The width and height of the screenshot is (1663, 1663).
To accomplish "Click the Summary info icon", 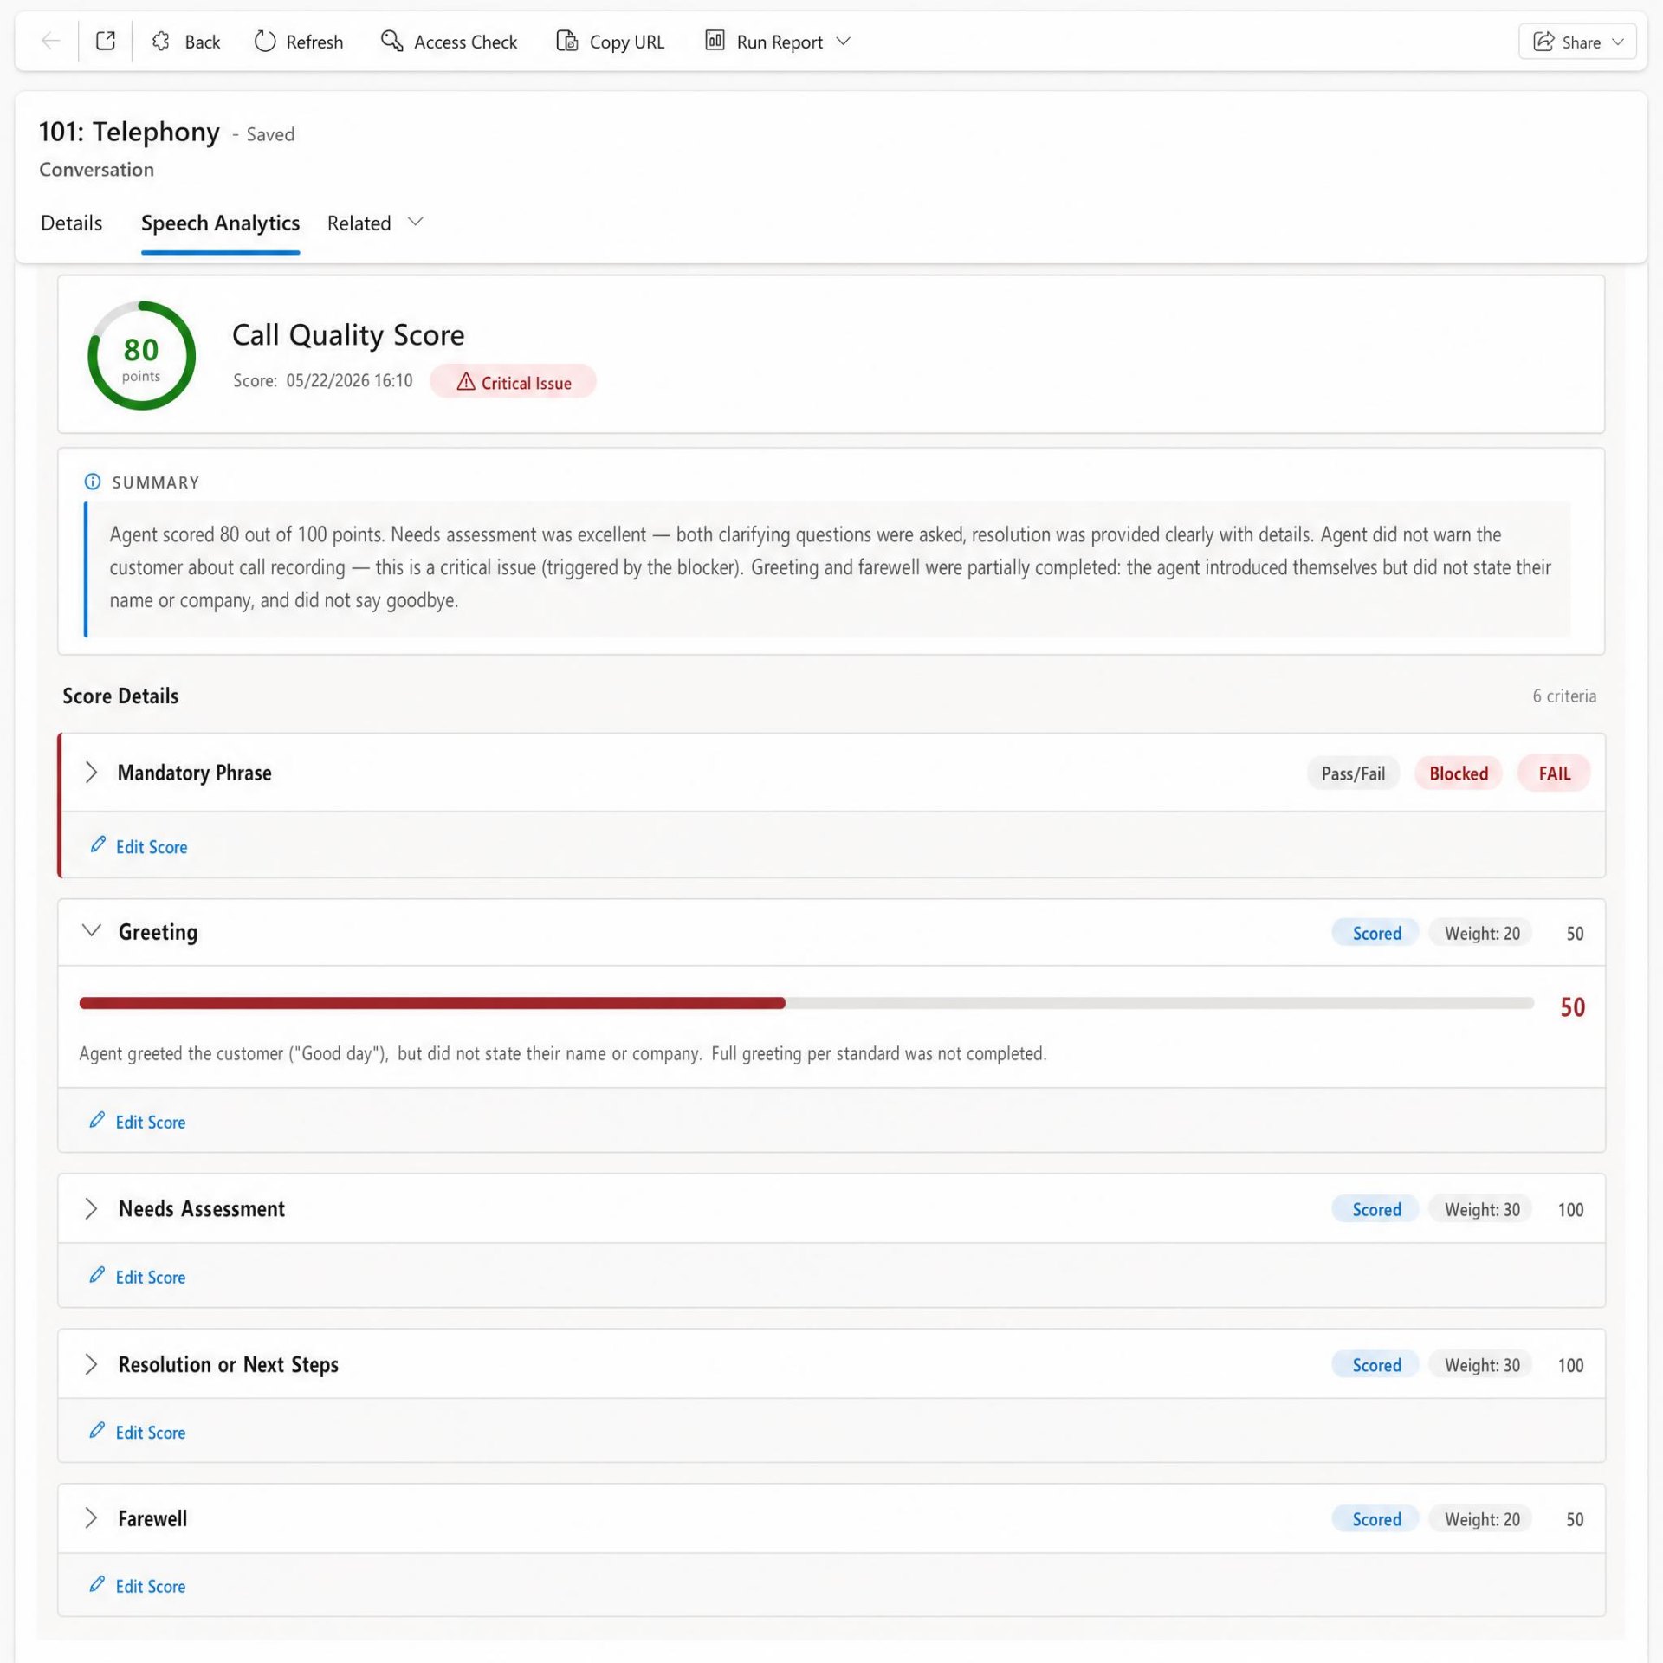I will (x=92, y=482).
